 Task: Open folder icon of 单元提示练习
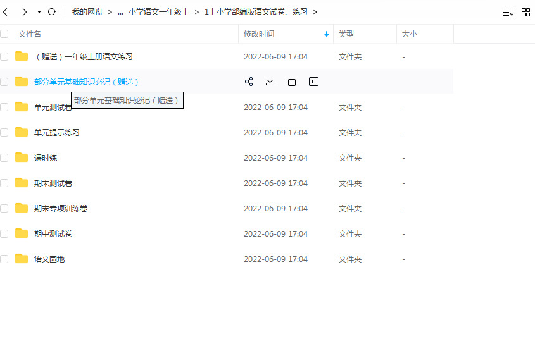[22, 132]
